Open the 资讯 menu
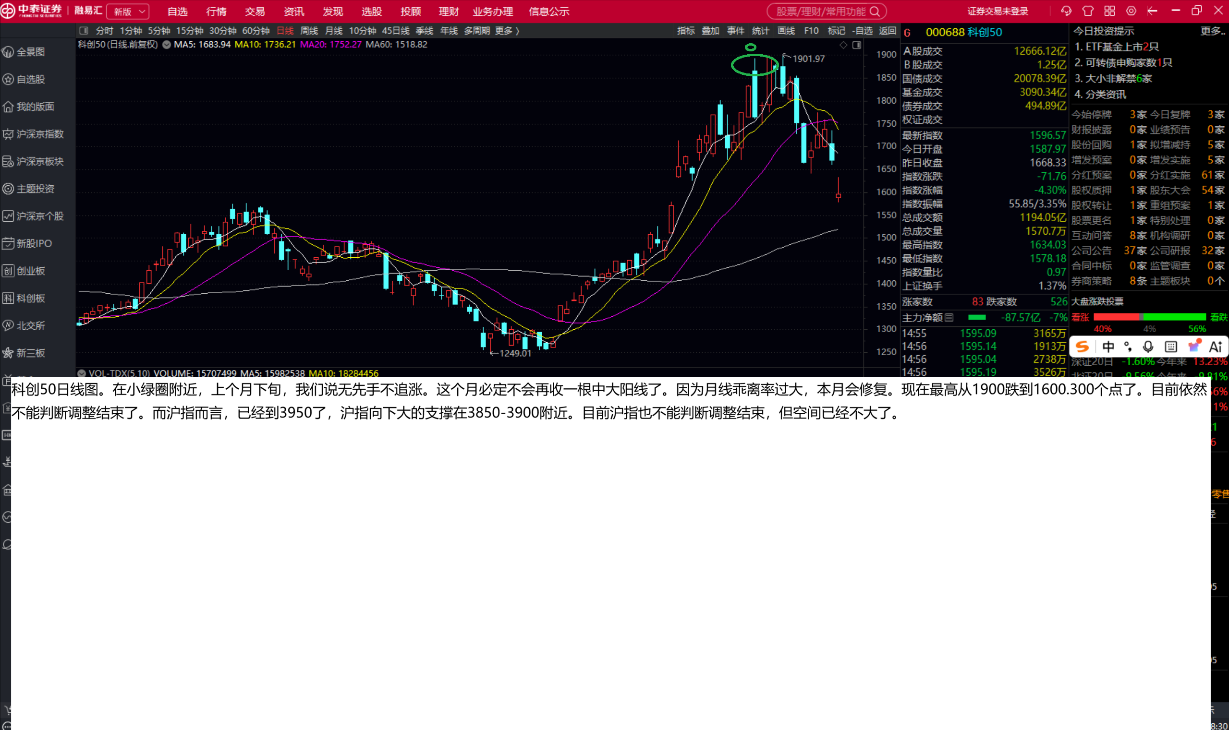 coord(294,12)
